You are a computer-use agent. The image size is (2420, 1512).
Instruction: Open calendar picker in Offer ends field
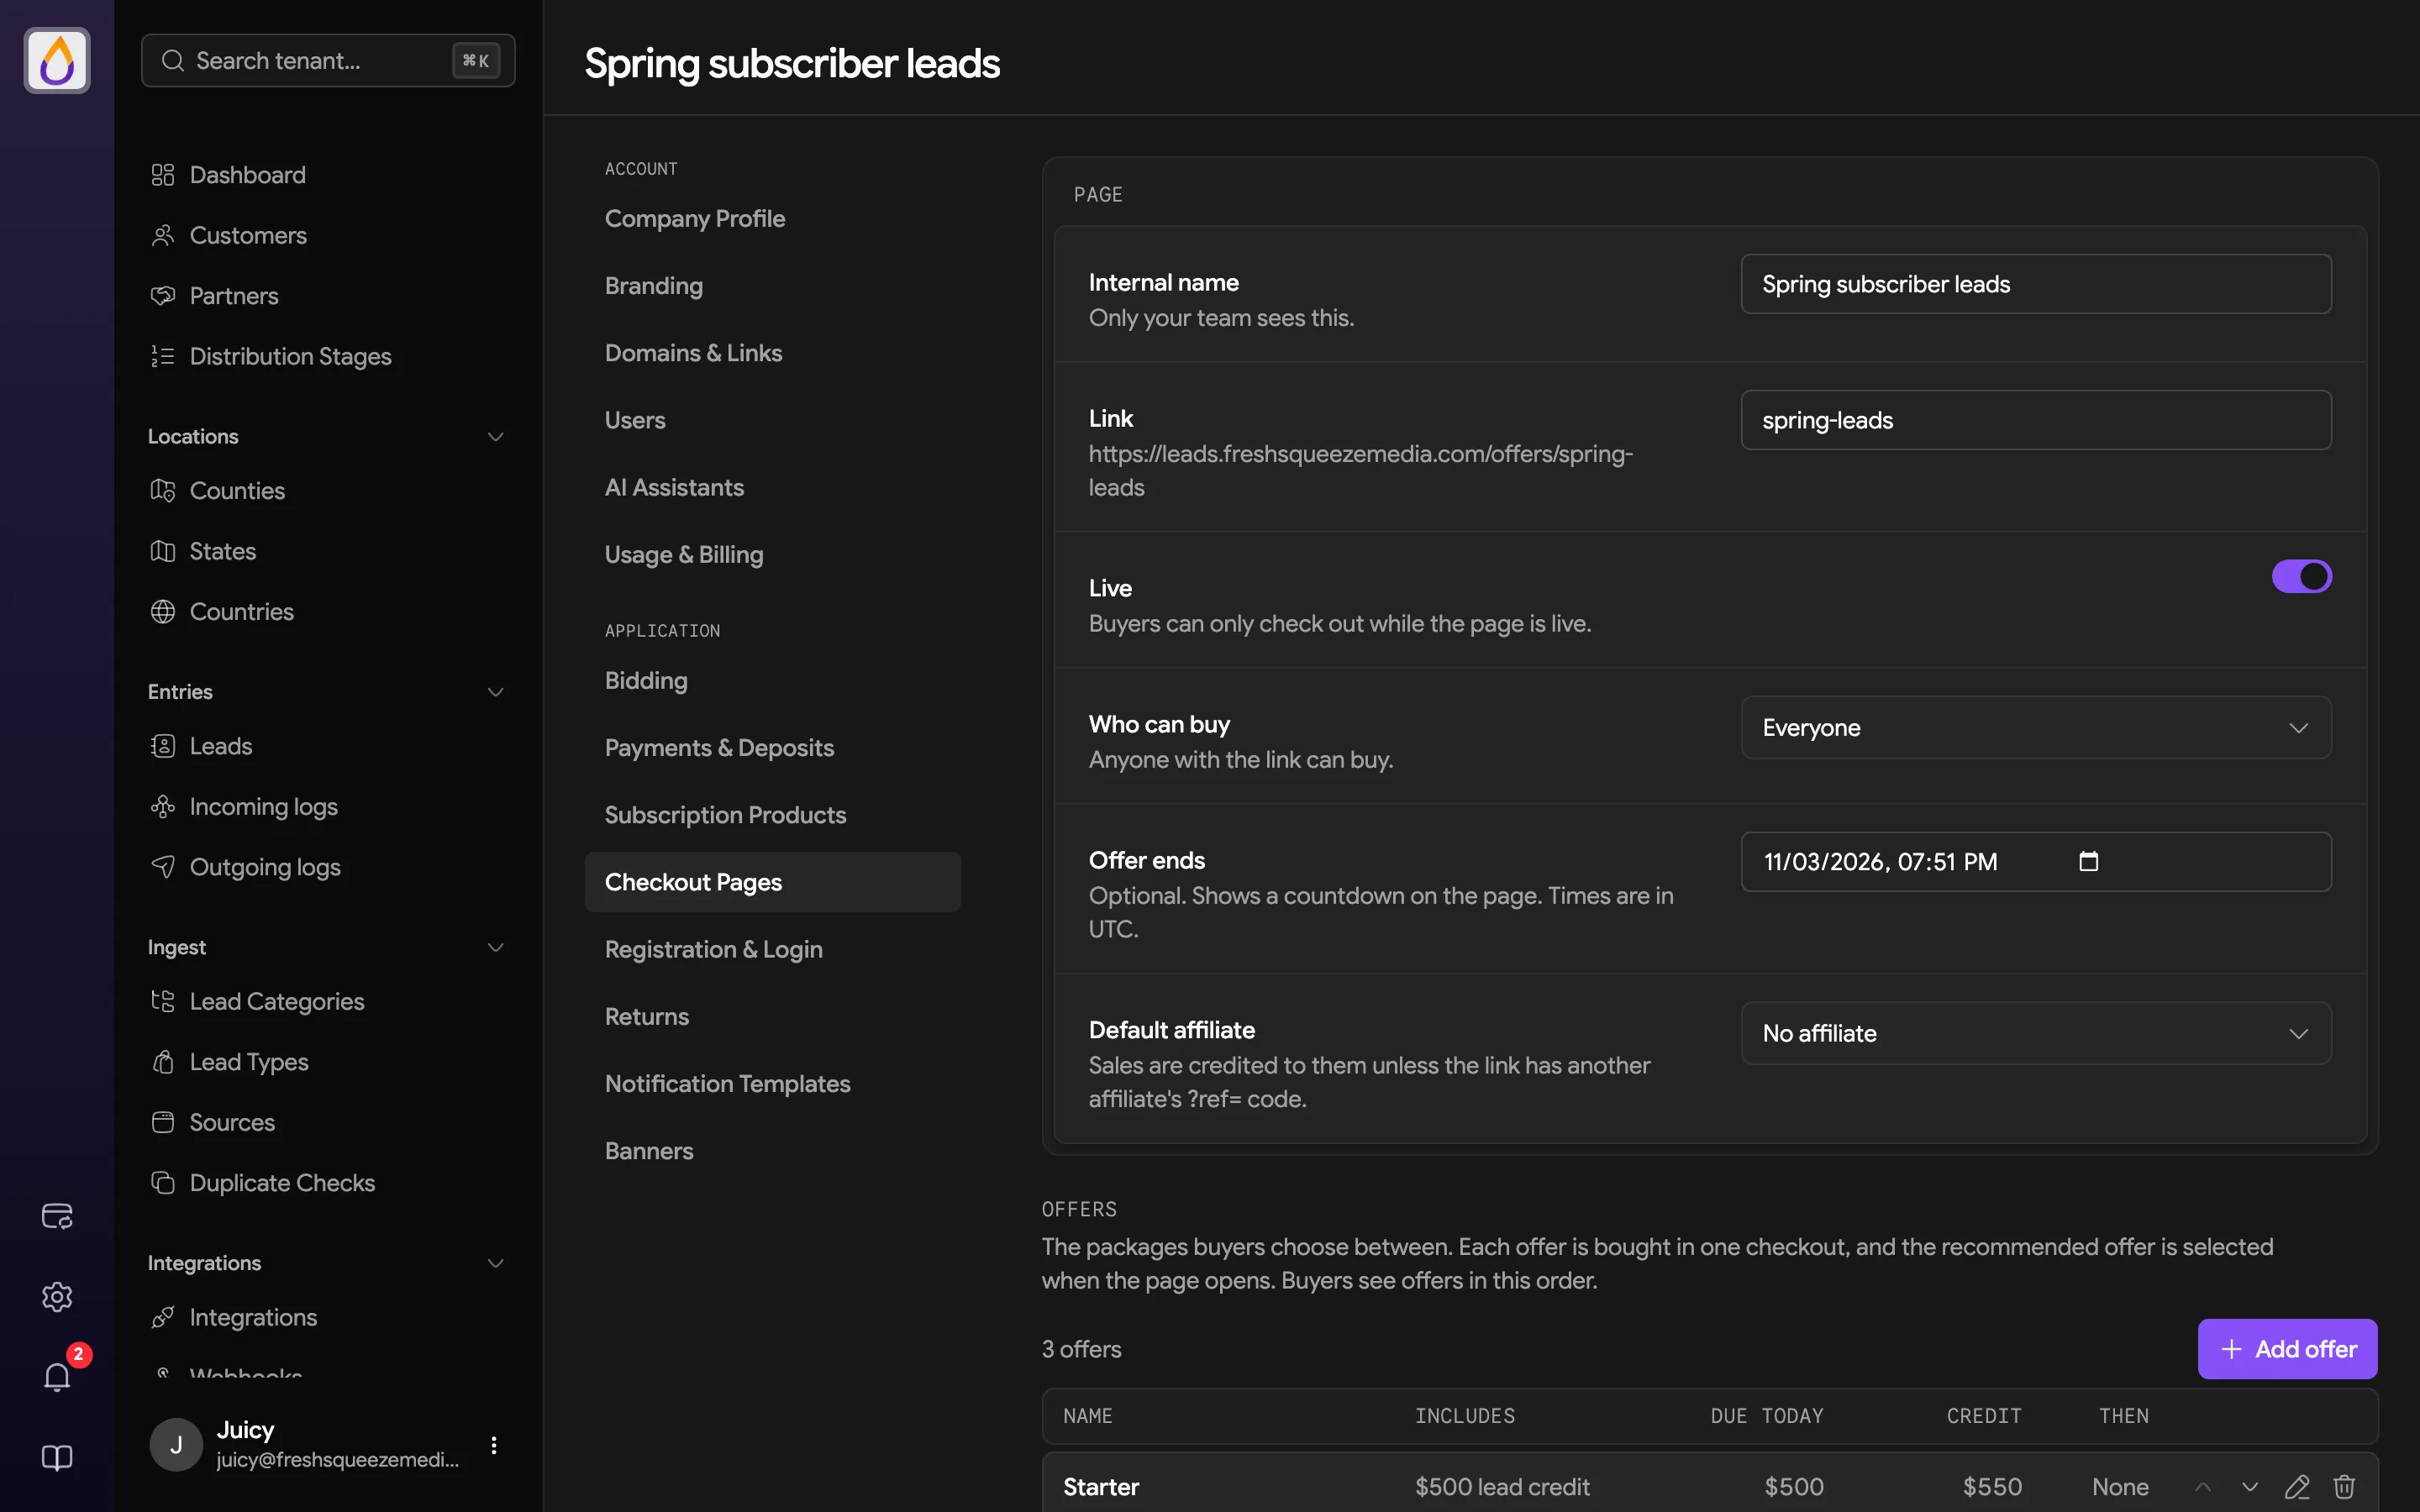tap(2088, 861)
